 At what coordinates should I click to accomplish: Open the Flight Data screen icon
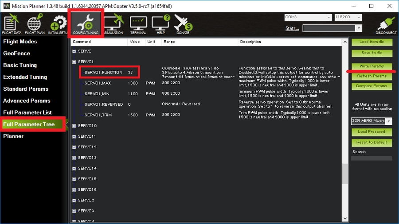[x=11, y=23]
